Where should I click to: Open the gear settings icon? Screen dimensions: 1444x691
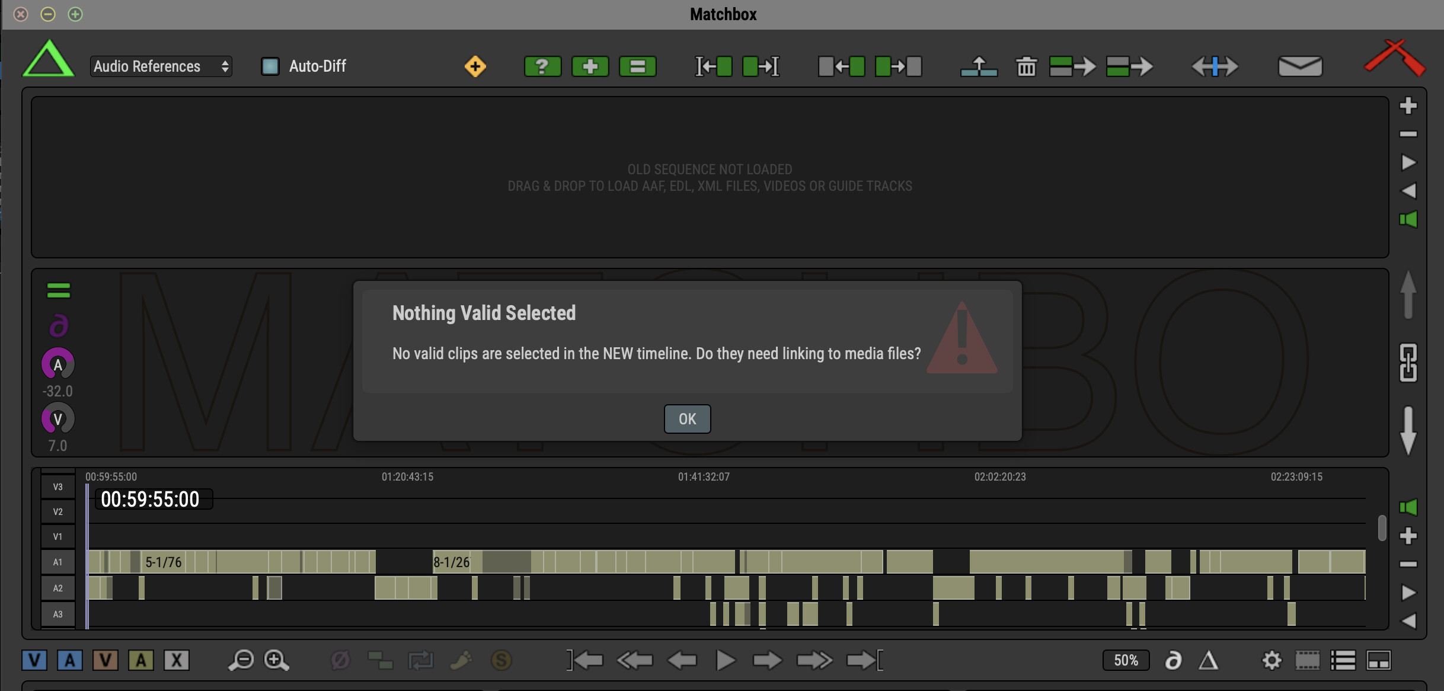(x=1271, y=660)
